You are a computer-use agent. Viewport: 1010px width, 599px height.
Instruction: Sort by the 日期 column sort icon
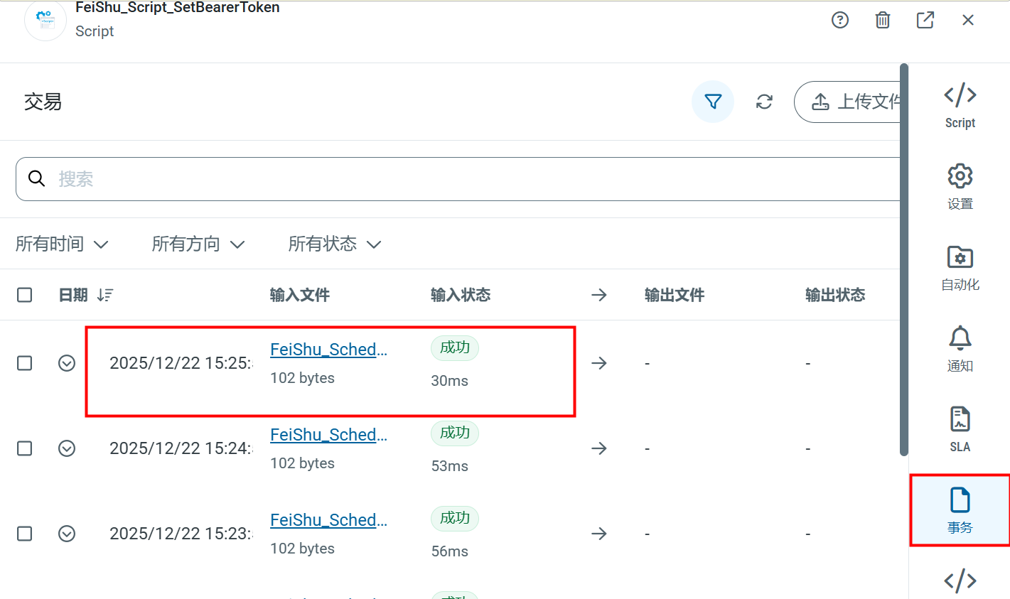pos(105,295)
